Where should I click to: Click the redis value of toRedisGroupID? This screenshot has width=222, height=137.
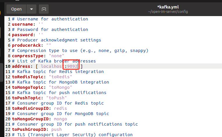pos(60,108)
